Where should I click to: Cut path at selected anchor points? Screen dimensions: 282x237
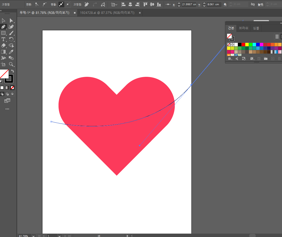(x=103, y=4)
